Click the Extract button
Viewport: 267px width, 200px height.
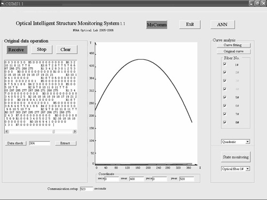click(x=66, y=143)
